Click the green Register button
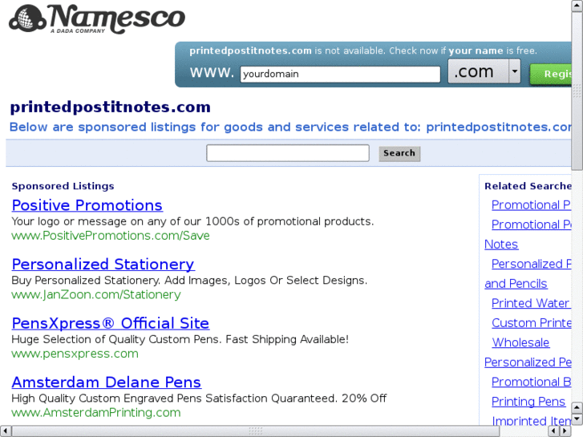583x437 pixels. tap(551, 74)
